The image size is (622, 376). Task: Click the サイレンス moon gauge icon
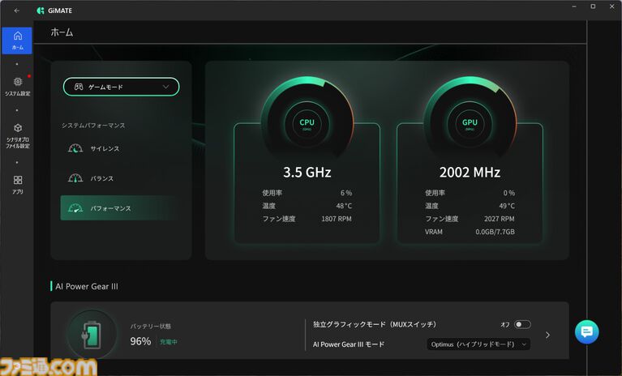point(75,148)
